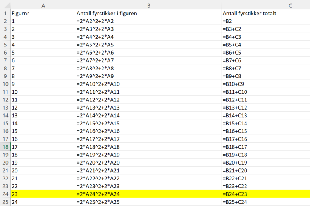This screenshot has height=206, width=310.
Task: Select cell with formula =2*A4^2+2*A4
Action: 149,37
